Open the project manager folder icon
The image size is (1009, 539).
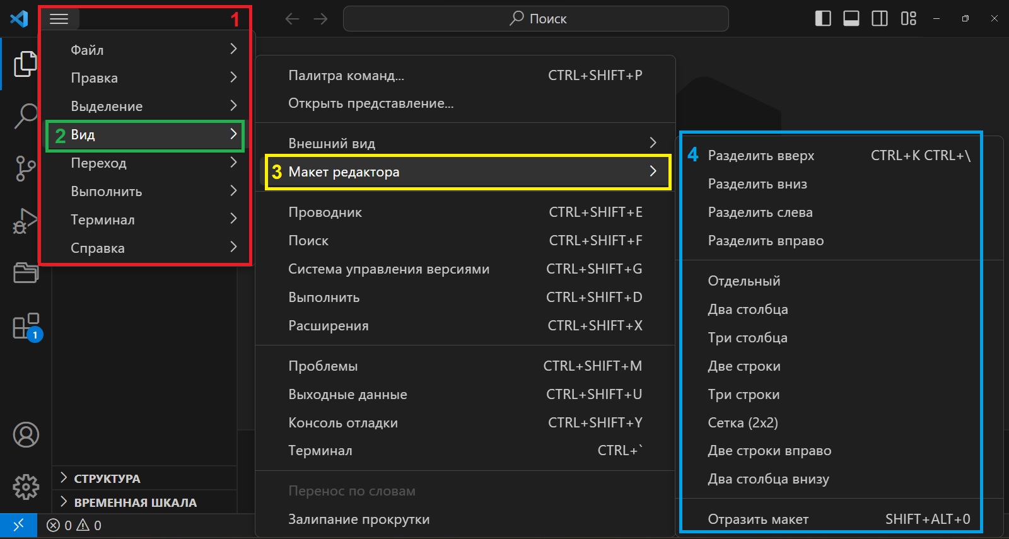pos(25,272)
